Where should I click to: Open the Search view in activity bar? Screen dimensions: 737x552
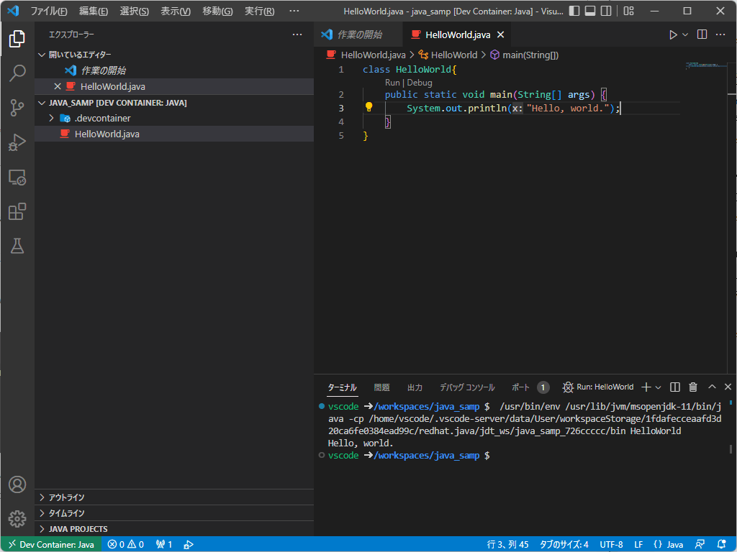(x=17, y=73)
